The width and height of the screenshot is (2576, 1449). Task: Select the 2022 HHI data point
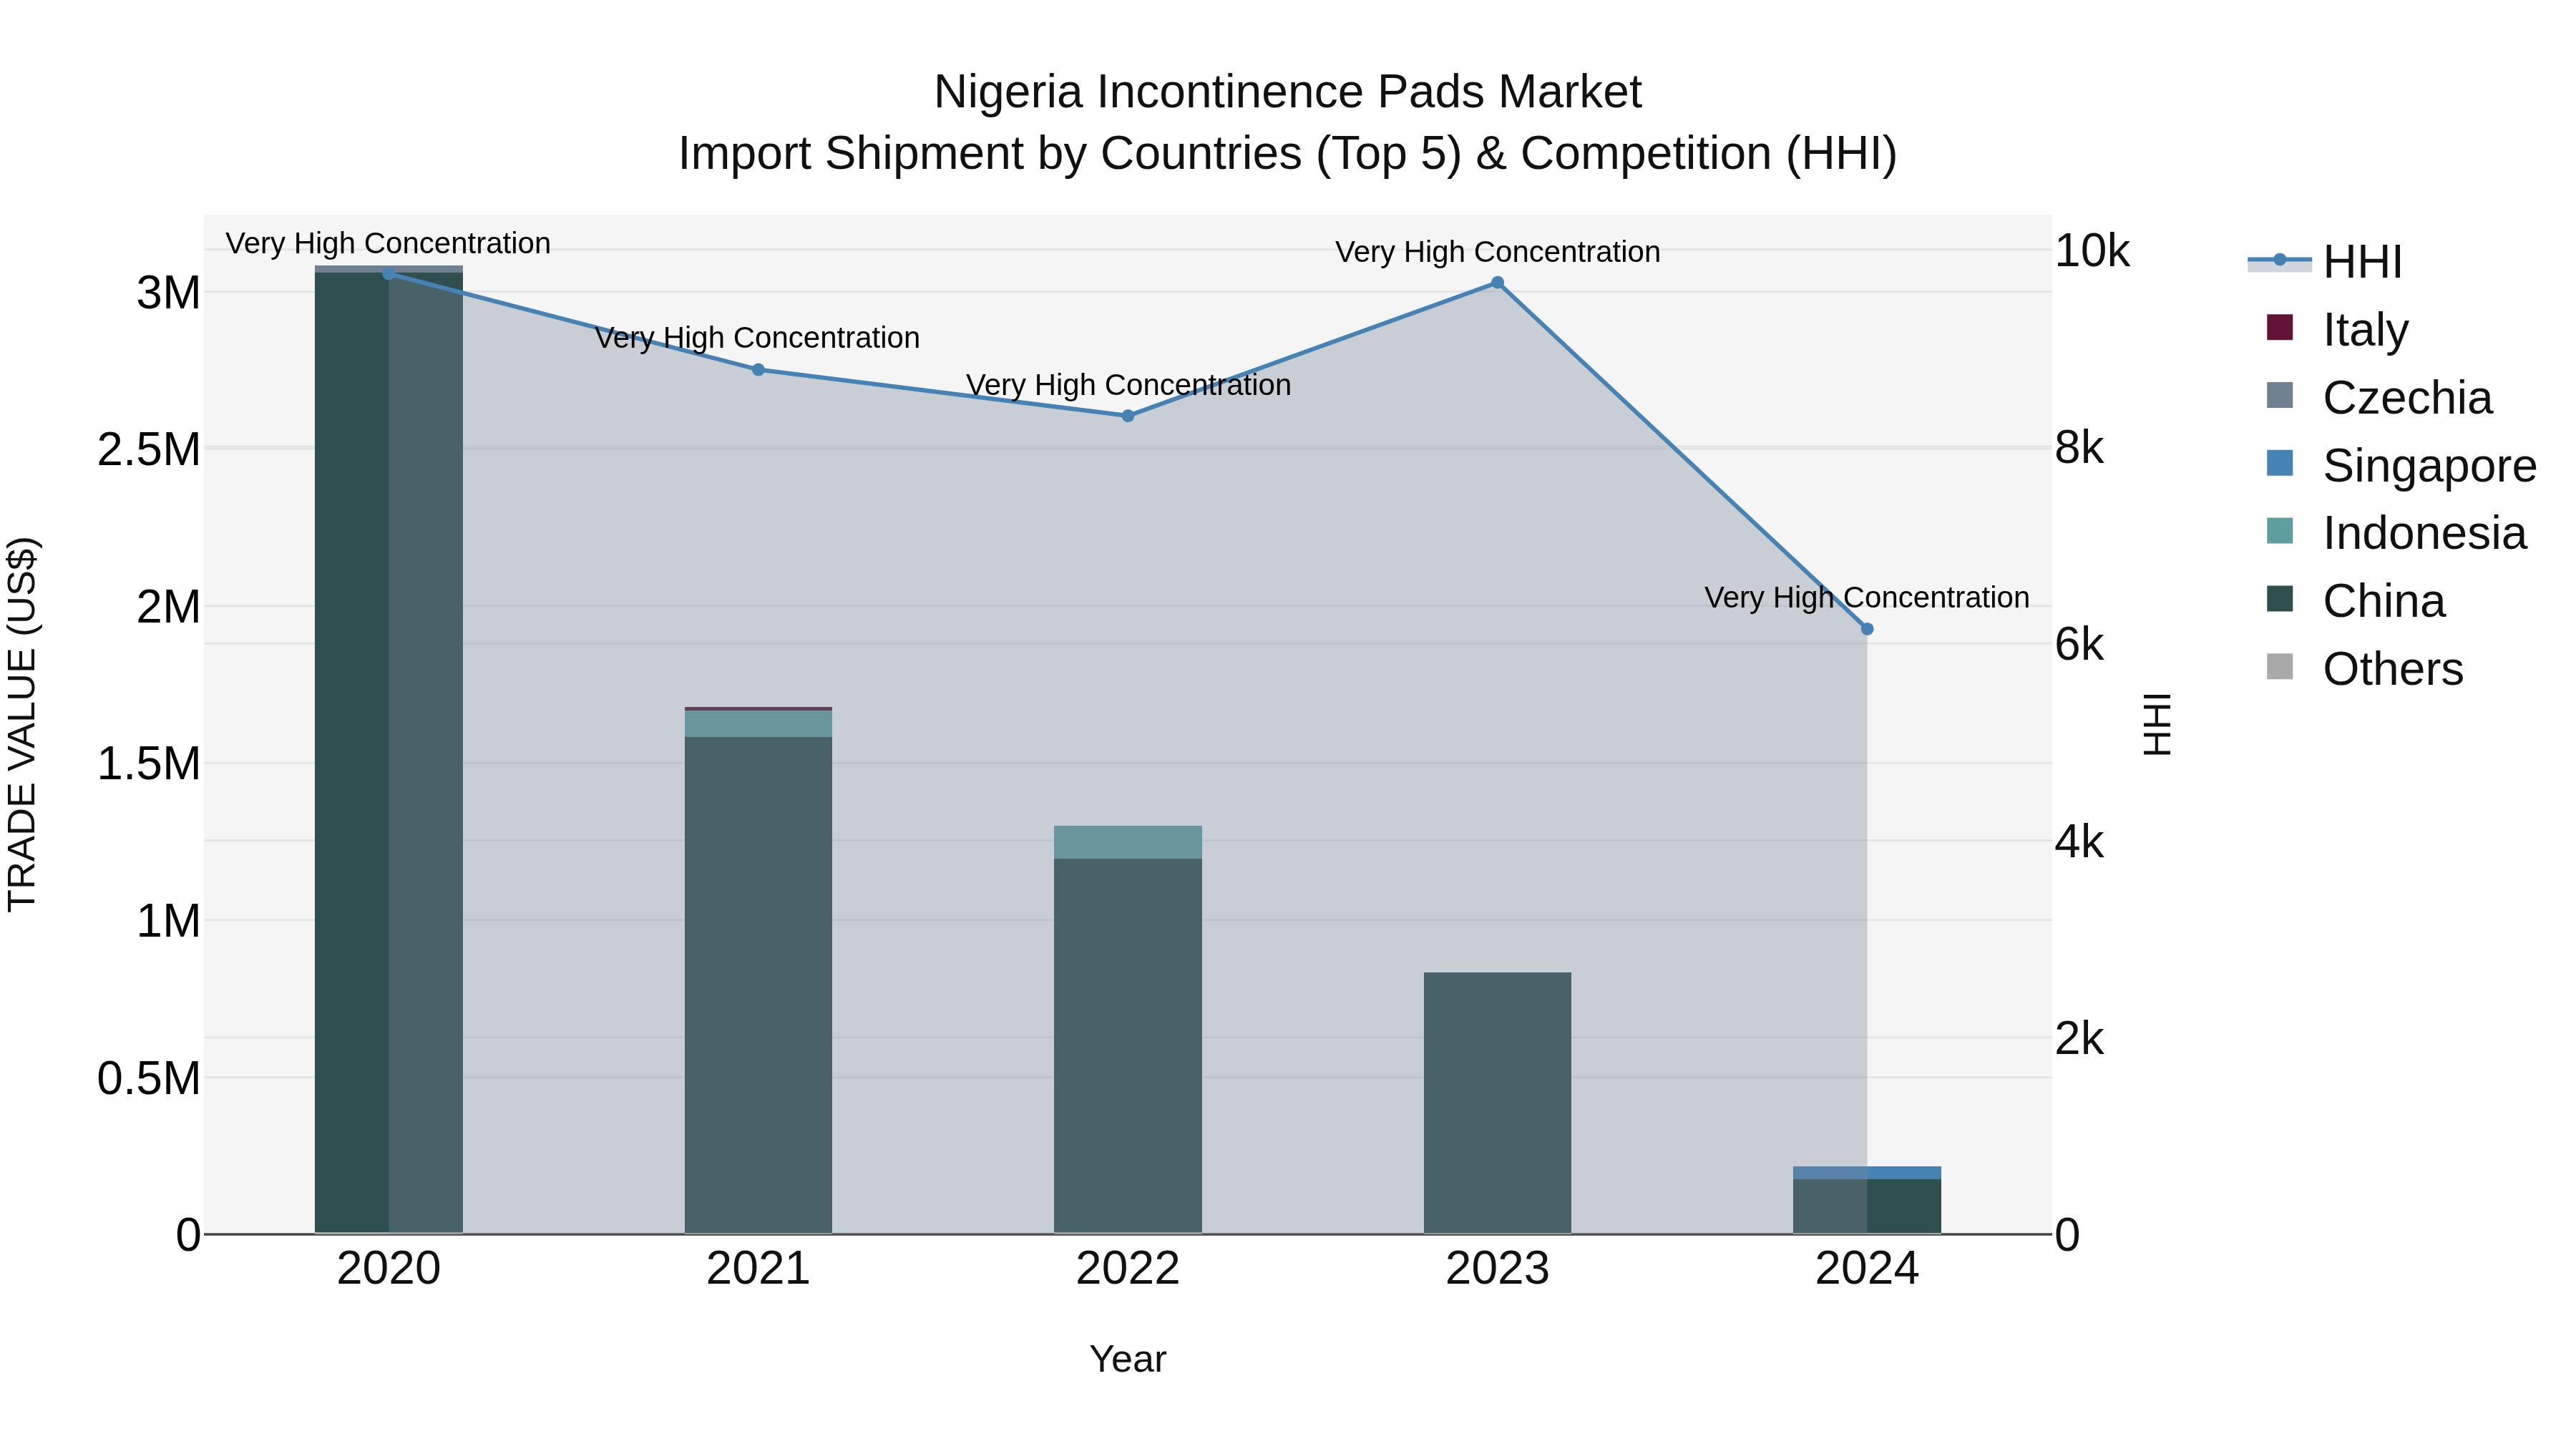click(1128, 416)
